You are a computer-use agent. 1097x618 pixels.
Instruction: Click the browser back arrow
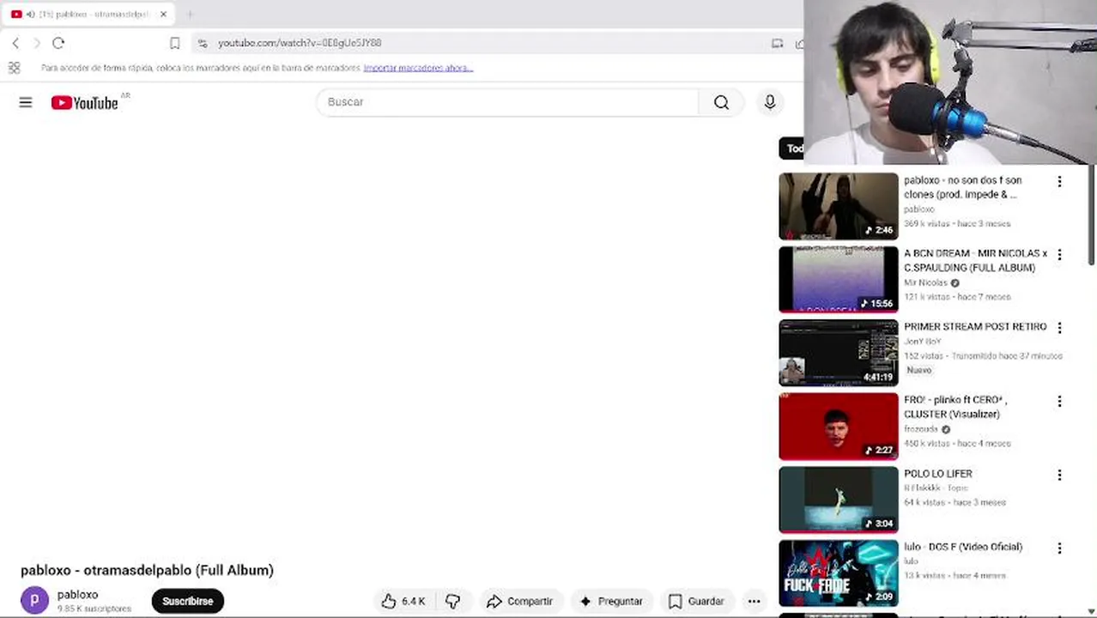click(x=15, y=43)
